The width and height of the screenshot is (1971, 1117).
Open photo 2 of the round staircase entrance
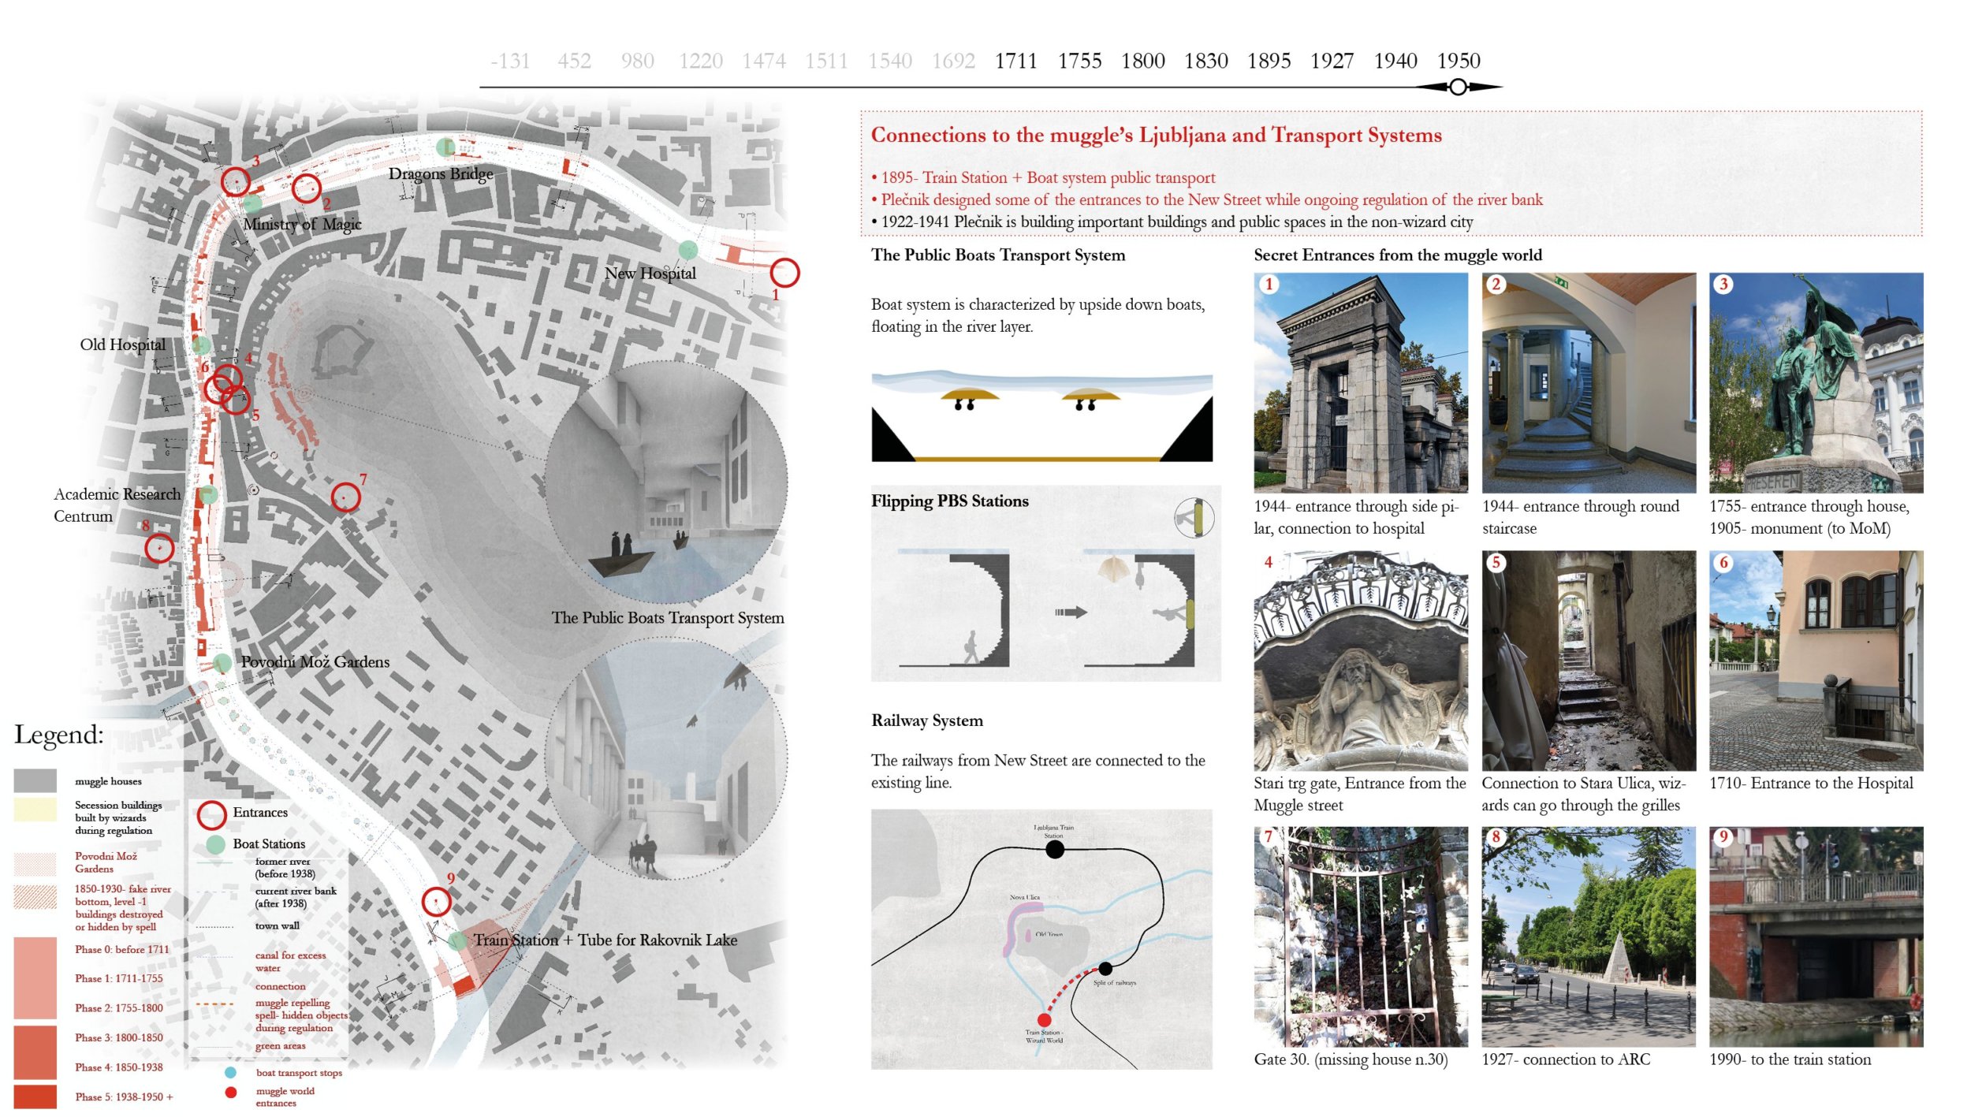coord(1589,382)
